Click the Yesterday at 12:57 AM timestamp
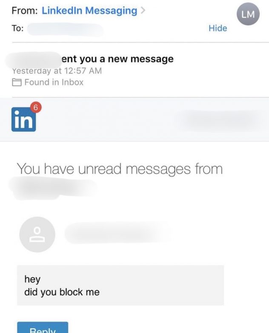This screenshot has height=333, width=269. pos(57,71)
